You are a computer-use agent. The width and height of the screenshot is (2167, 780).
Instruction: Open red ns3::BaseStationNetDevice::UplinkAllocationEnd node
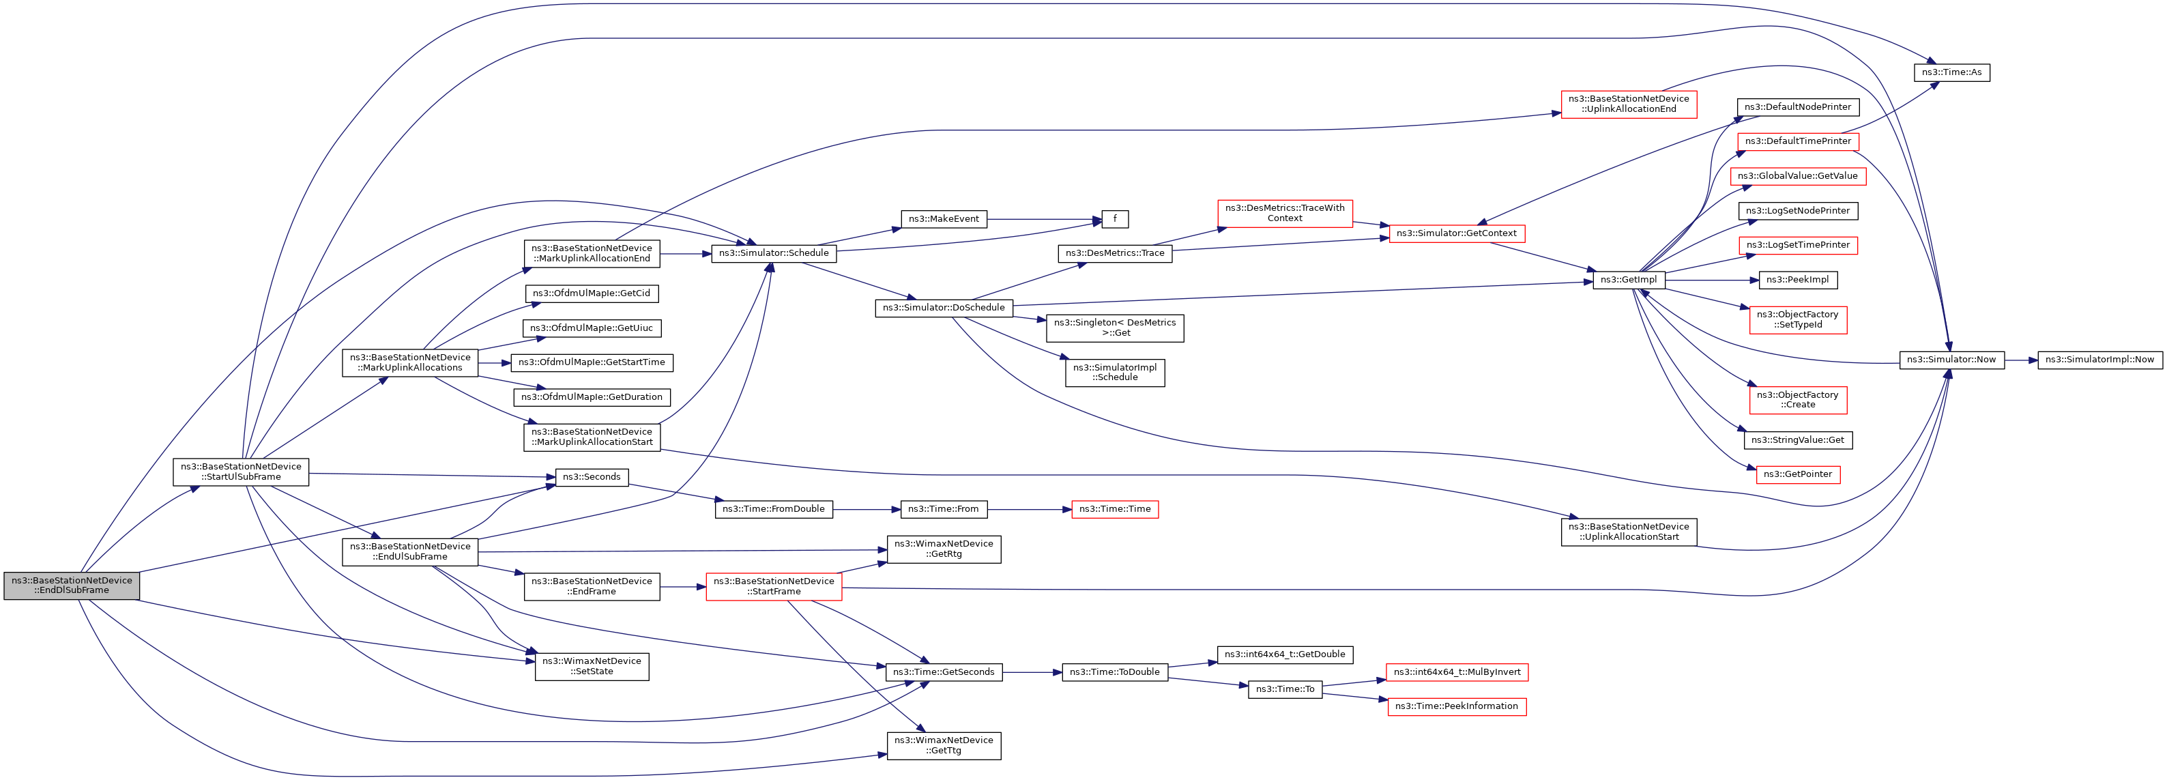point(1629,104)
